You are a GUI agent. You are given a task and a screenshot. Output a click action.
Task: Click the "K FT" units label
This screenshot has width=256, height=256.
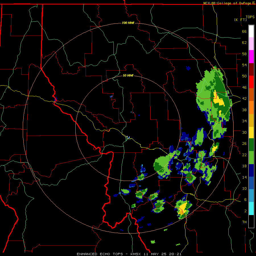tap(241, 20)
